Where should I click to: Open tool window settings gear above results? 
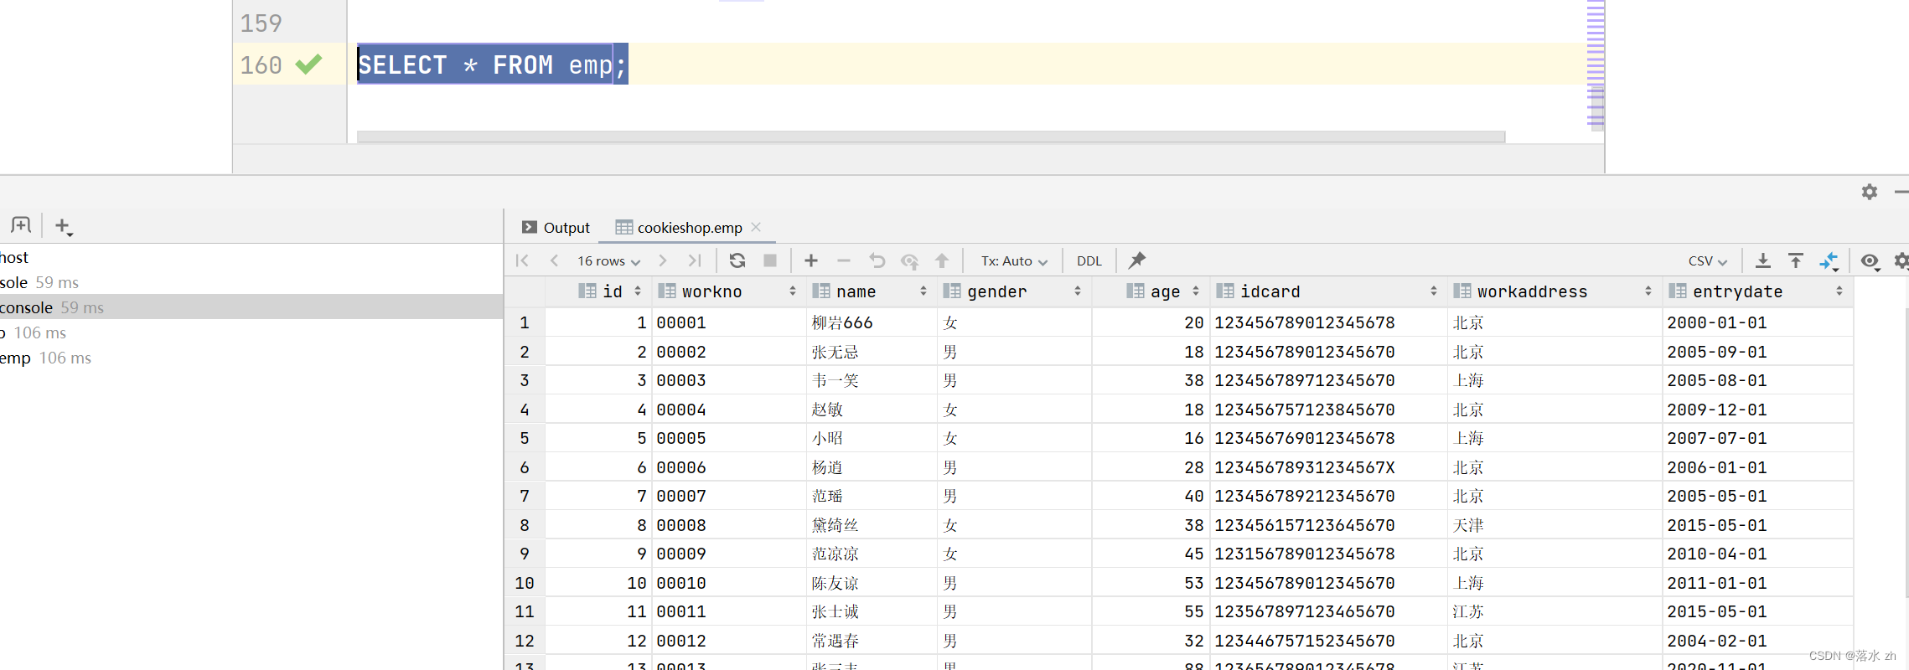click(x=1870, y=192)
